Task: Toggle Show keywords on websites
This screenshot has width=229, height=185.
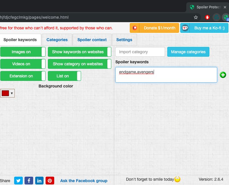Action: (79, 52)
